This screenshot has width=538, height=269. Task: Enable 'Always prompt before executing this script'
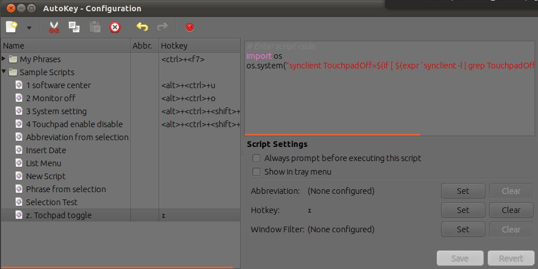tap(257, 158)
